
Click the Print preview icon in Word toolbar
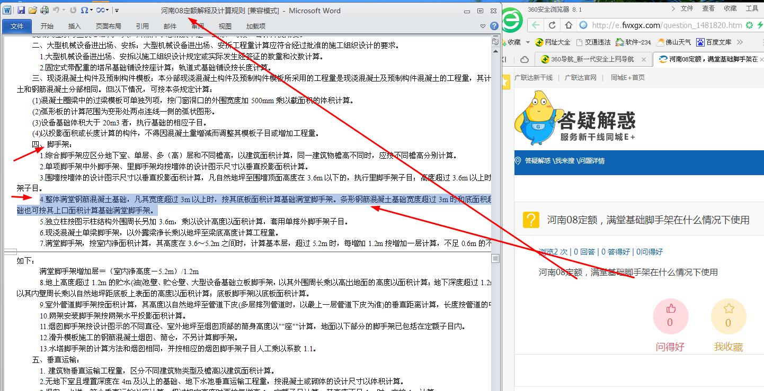pos(45,10)
